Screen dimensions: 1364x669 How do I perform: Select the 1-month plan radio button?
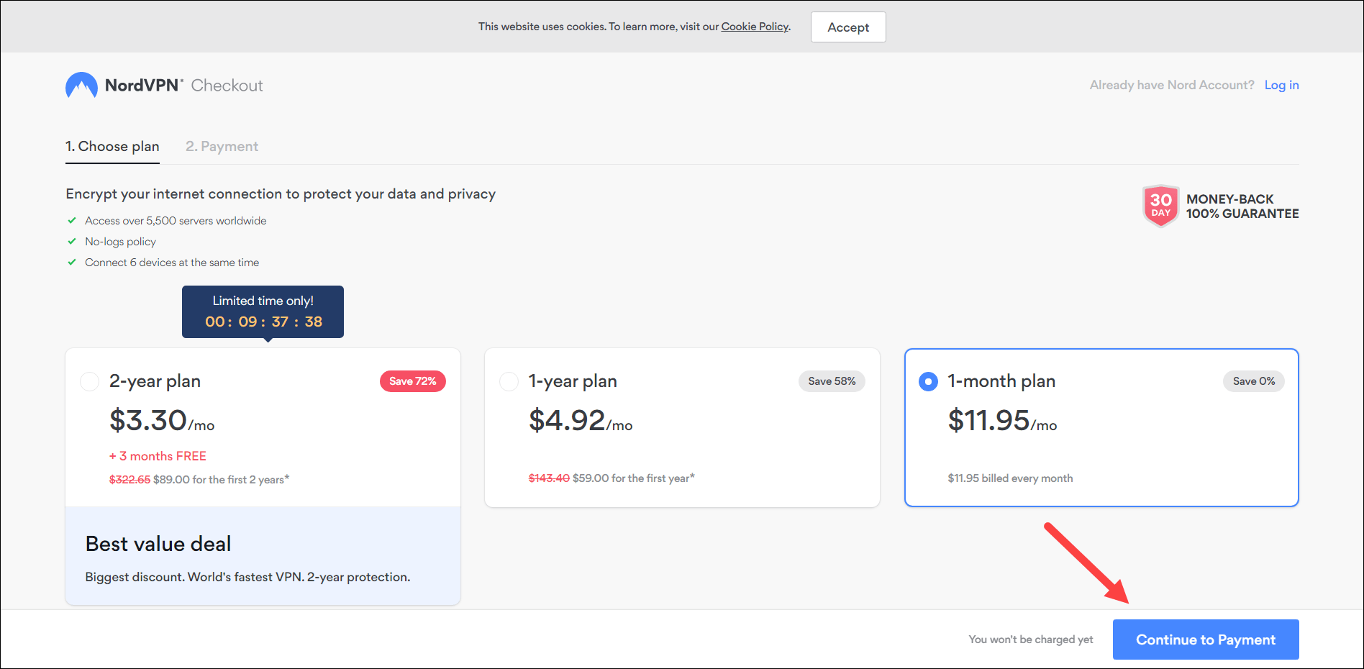click(928, 381)
